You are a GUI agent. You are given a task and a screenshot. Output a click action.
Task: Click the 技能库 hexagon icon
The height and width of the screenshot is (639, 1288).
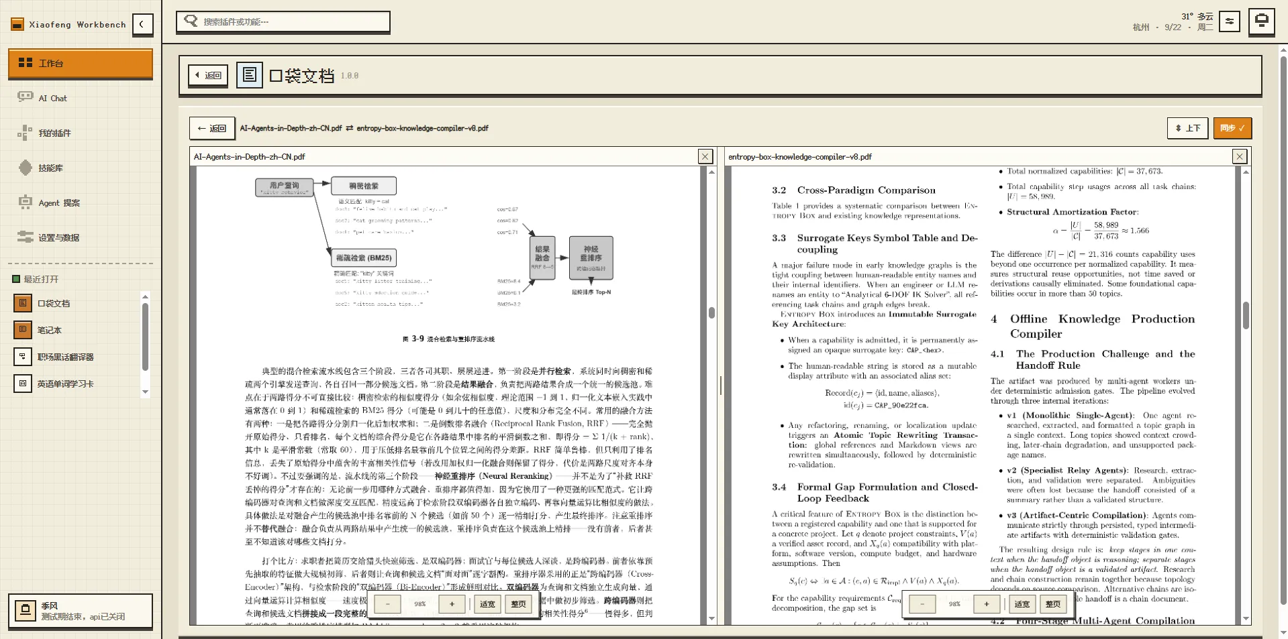[25, 168]
